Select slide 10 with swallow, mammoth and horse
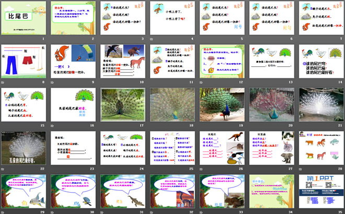 [x=122, y=61]
